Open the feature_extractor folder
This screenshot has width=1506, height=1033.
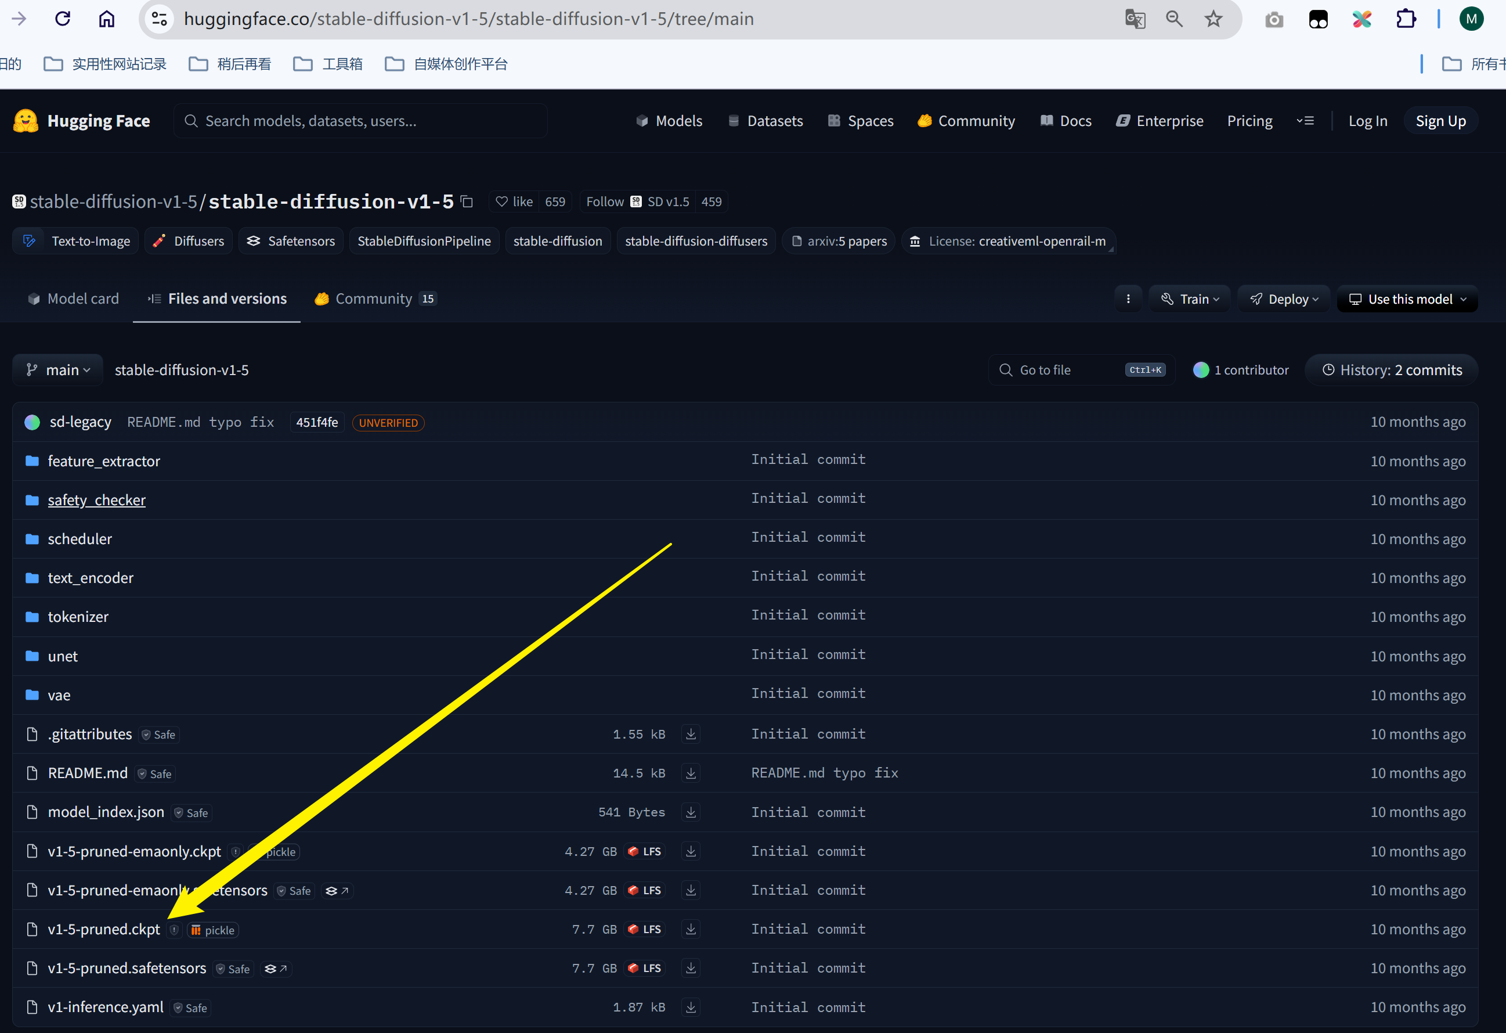(x=104, y=461)
